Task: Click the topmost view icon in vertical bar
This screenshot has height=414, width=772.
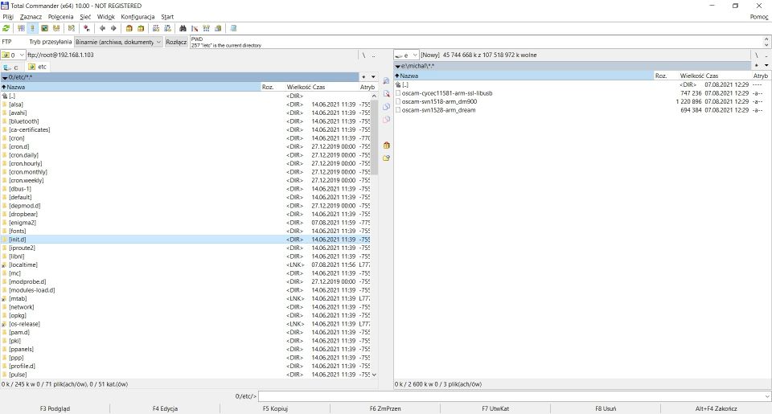Action: click(x=387, y=81)
